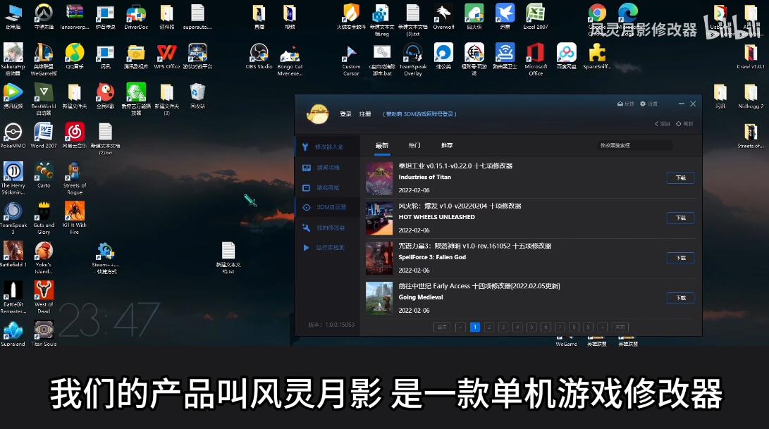Click the settings gear in the trainer window
769x429 pixels.
tap(643, 104)
